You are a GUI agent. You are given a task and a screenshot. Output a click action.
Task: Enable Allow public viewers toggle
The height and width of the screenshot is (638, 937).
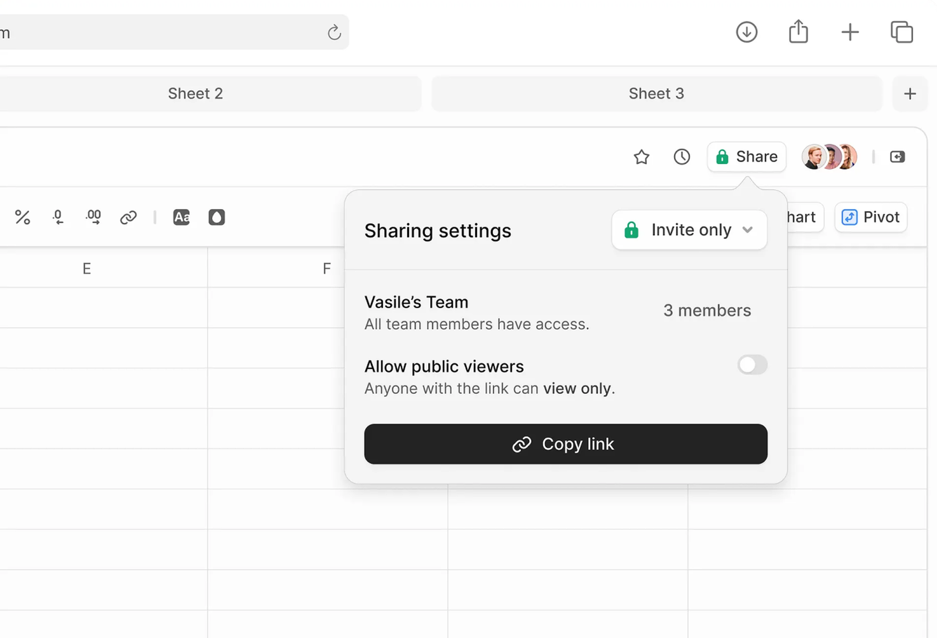tap(752, 365)
